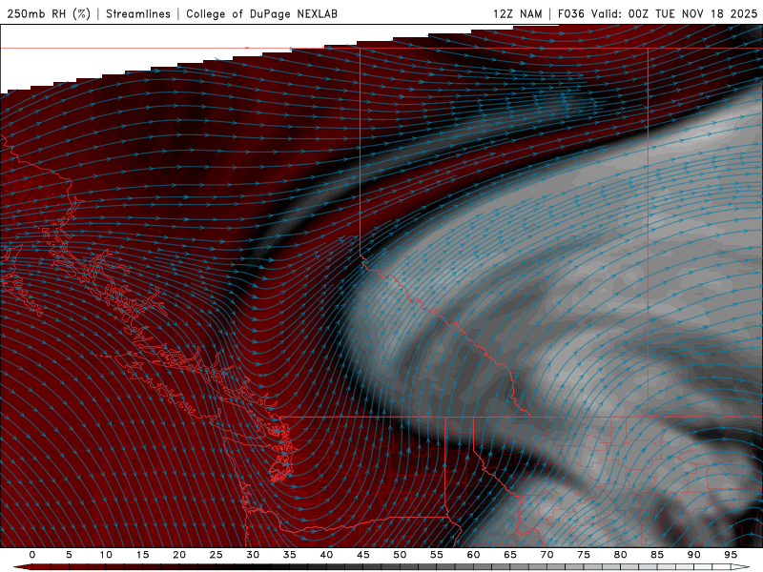Viewport: 763px width, 572px height.
Task: Click the 'Valid: 00Z TUE NOV 18 2025' text
Action: click(674, 13)
